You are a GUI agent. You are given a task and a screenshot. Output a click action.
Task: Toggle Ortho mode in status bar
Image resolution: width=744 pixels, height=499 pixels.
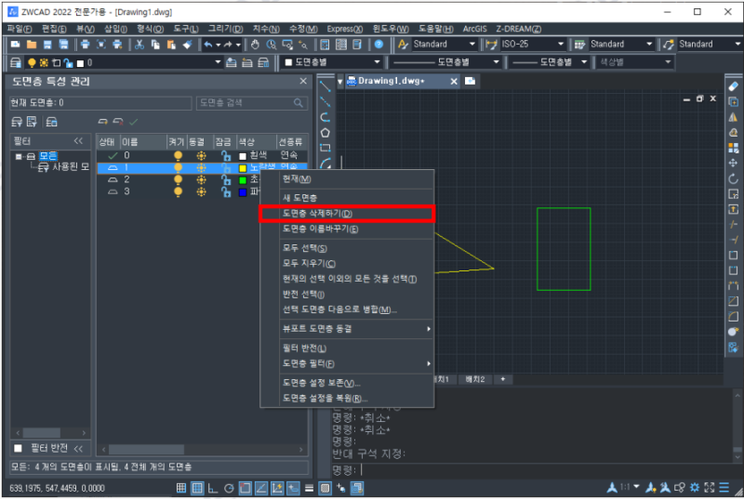213,488
